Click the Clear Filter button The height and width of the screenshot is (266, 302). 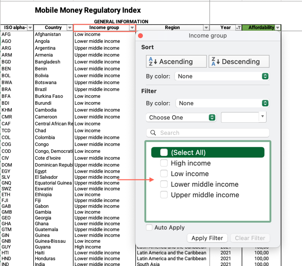click(x=250, y=238)
